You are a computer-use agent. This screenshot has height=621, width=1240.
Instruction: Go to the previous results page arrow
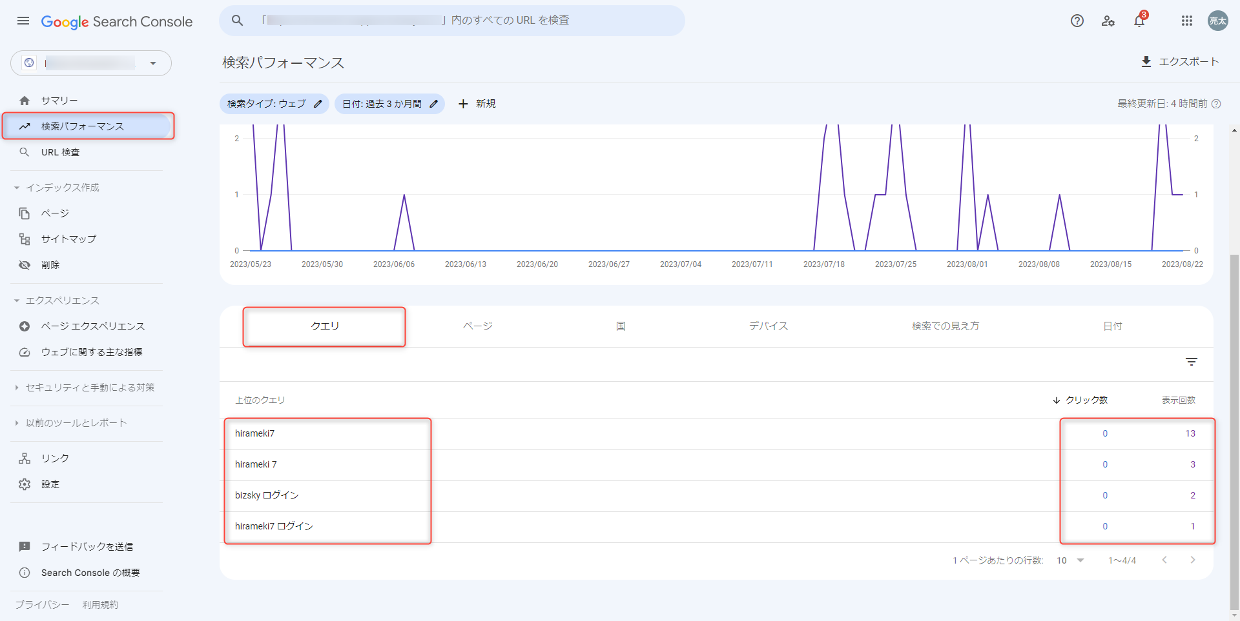[x=1164, y=560]
